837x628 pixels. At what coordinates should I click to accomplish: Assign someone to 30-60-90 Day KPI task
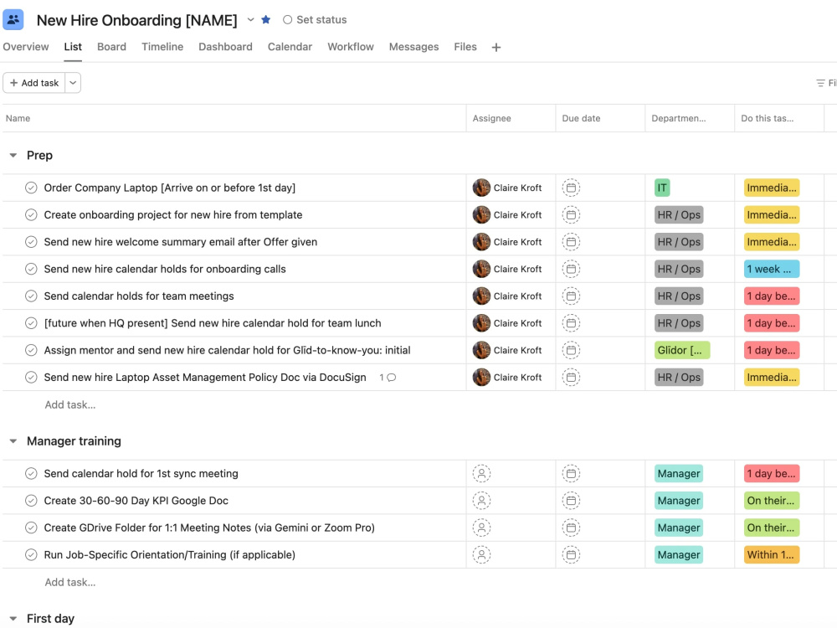(481, 501)
